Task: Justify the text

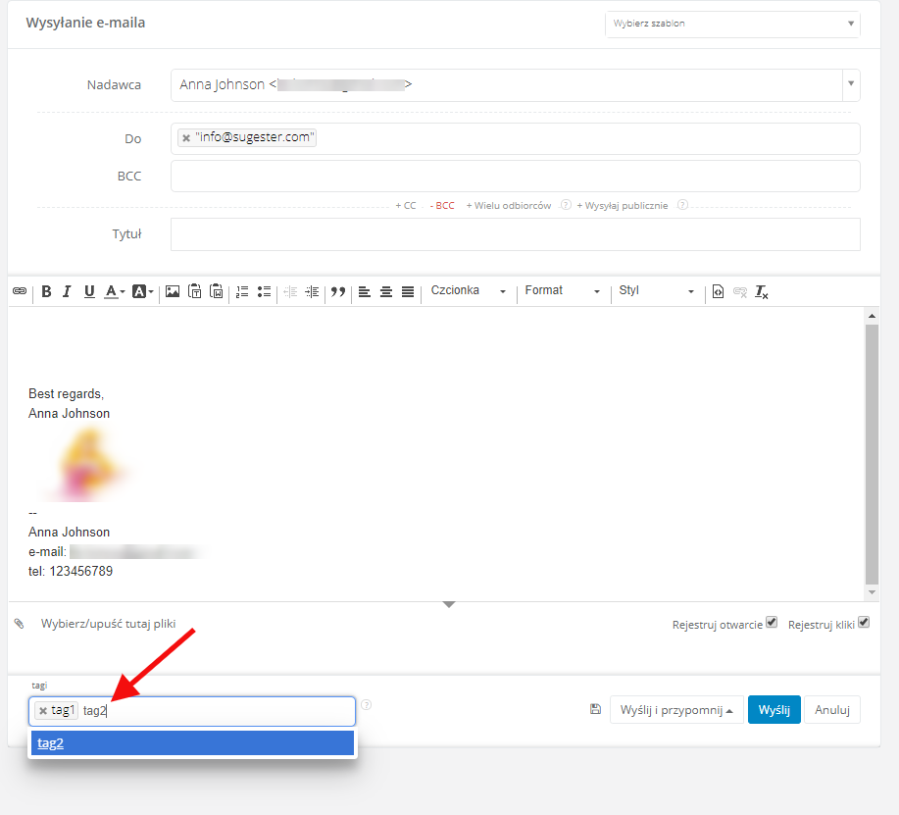Action: coord(408,291)
